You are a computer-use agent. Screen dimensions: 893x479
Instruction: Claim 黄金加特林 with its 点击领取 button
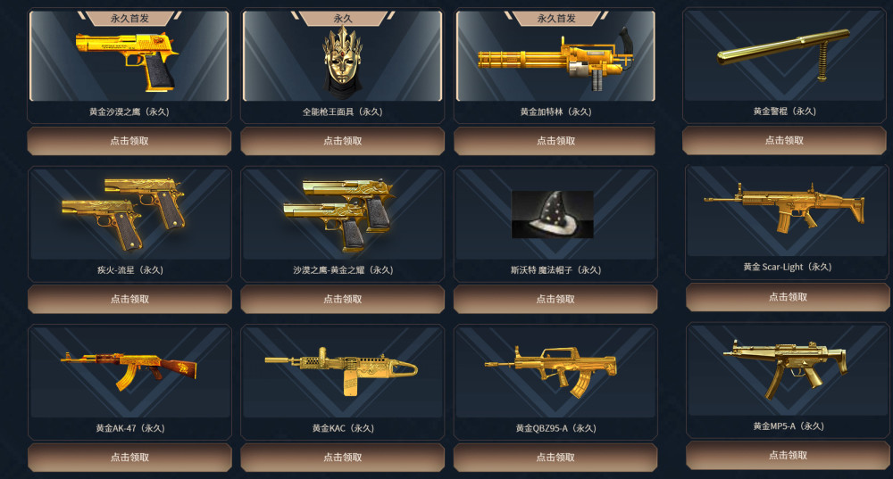click(555, 141)
